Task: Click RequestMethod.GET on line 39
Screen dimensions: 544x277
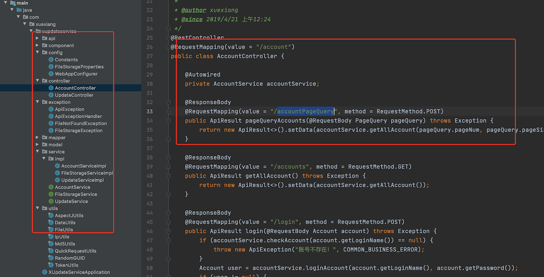Action: (378, 166)
